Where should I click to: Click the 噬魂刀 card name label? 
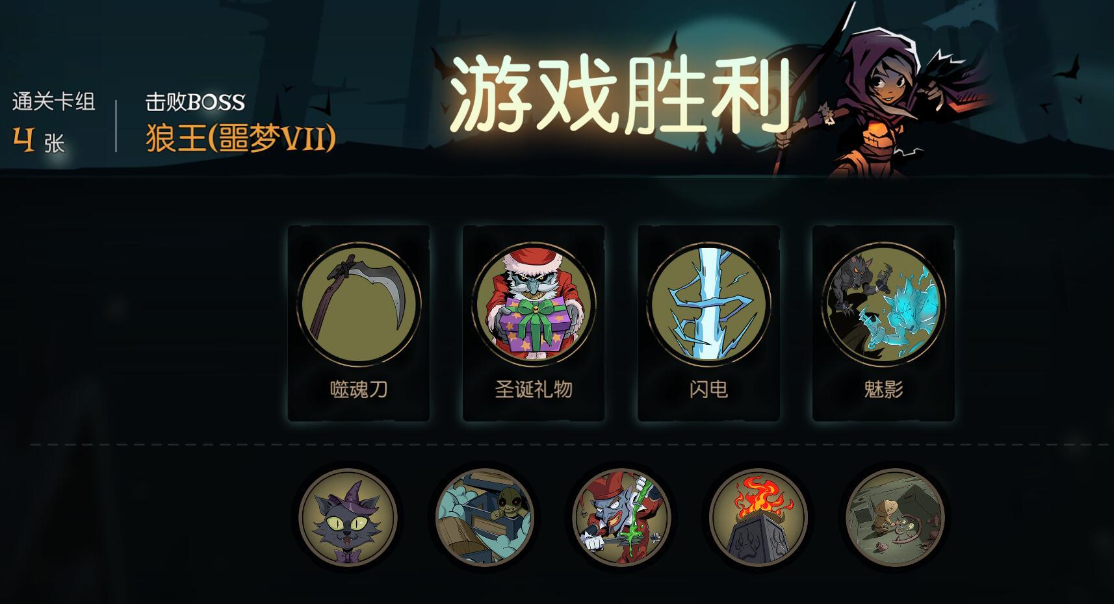pos(359,389)
